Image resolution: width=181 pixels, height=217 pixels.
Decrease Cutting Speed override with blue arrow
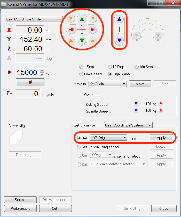[x=136, y=103]
